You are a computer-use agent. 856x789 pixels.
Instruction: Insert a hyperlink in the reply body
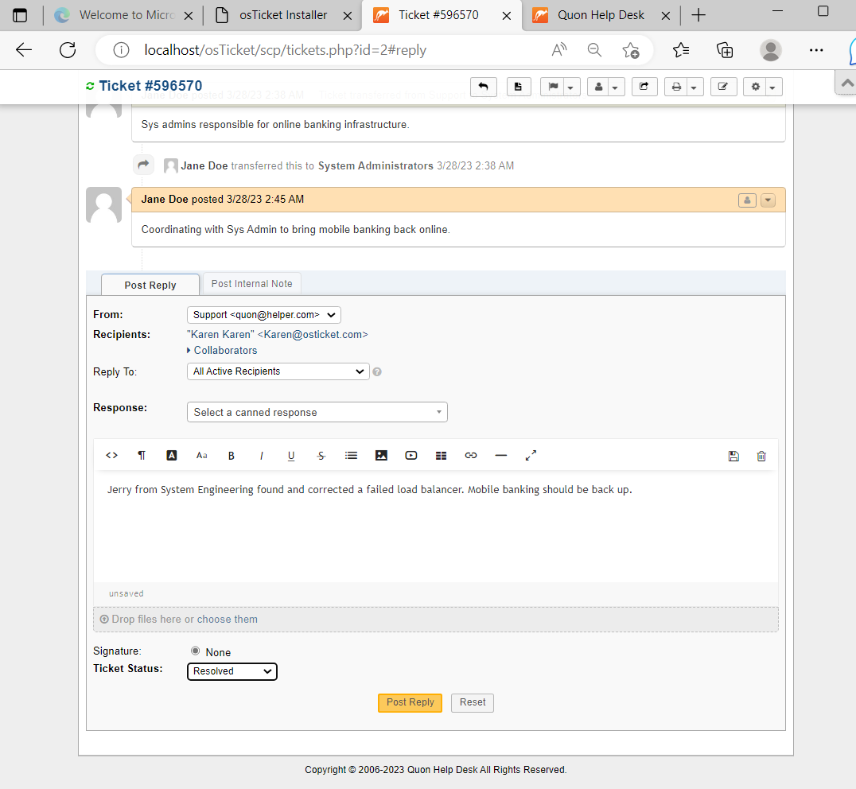pos(471,455)
